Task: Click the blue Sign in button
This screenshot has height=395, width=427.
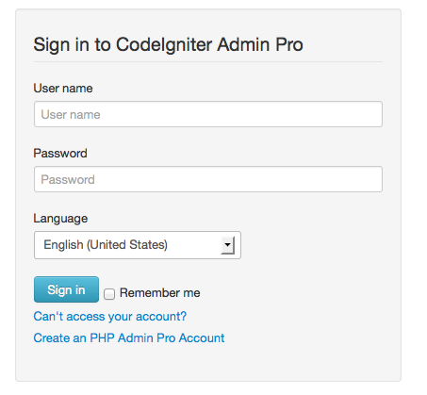Action: coord(66,289)
